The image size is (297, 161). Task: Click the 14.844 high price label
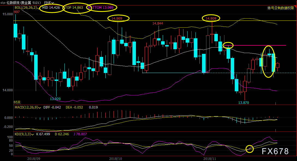coord(158,23)
